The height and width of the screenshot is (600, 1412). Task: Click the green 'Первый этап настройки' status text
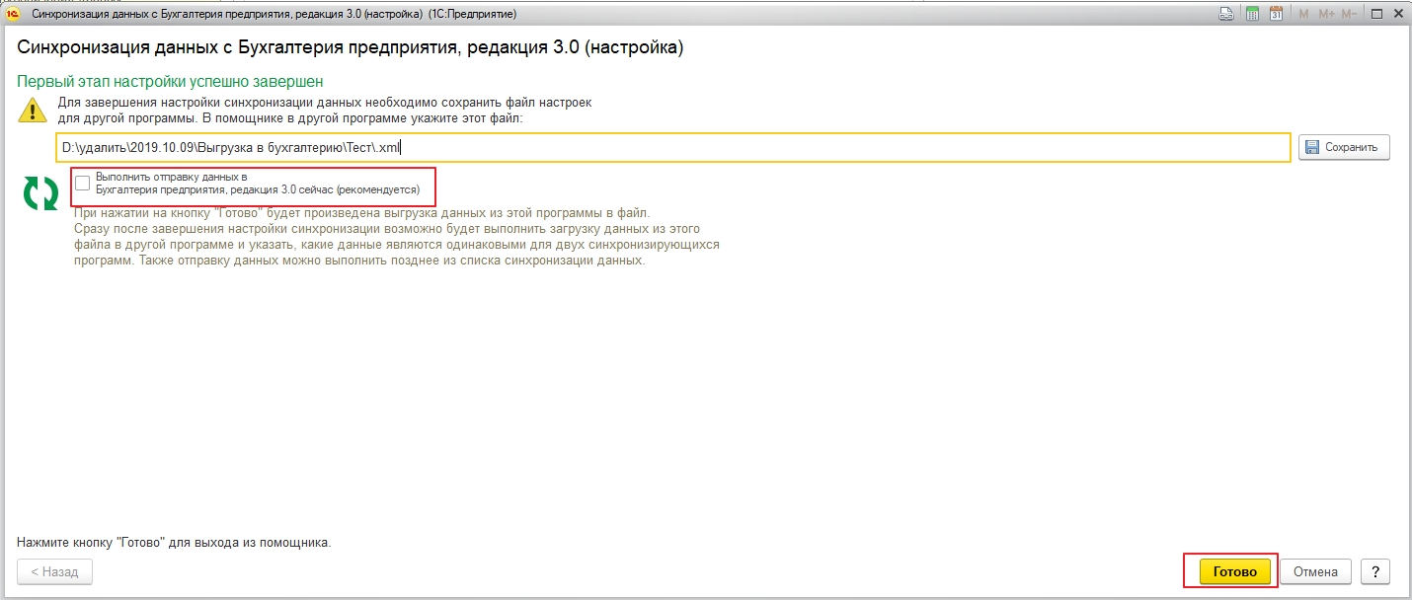click(171, 81)
